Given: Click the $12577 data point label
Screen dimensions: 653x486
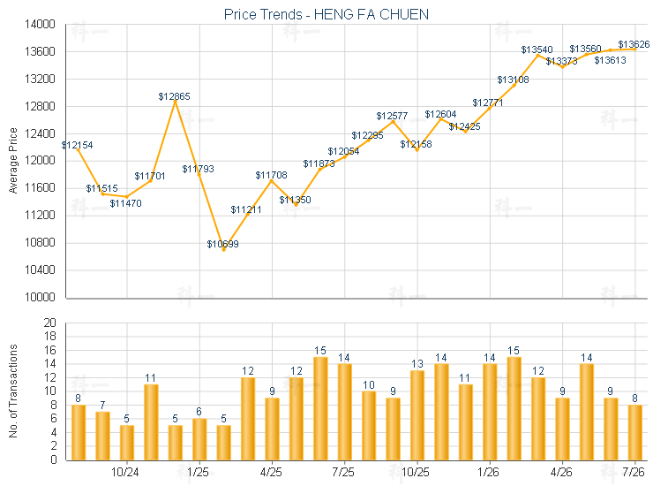Looking at the screenshot, I should click(392, 116).
